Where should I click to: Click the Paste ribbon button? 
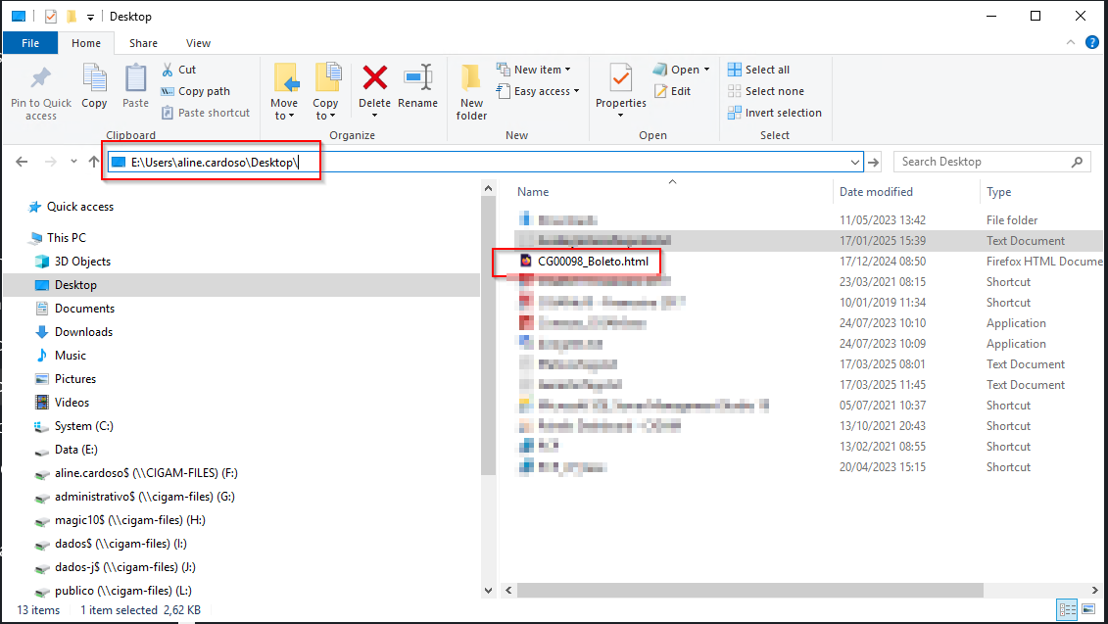click(135, 87)
